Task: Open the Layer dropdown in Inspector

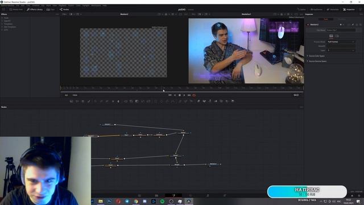Action: (341, 51)
